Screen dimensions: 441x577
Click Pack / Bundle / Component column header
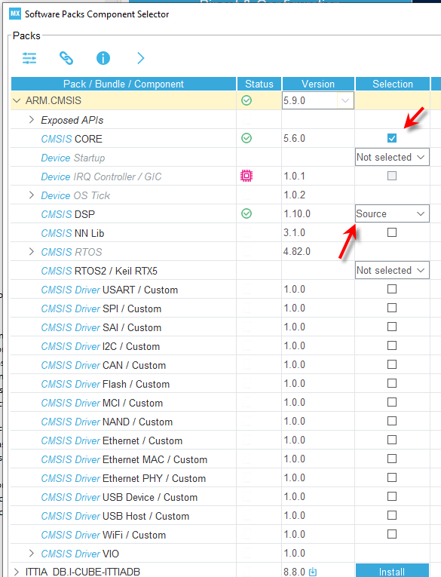pyautogui.click(x=124, y=84)
